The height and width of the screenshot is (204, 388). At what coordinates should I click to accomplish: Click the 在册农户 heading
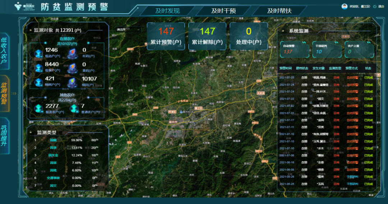[67, 38]
